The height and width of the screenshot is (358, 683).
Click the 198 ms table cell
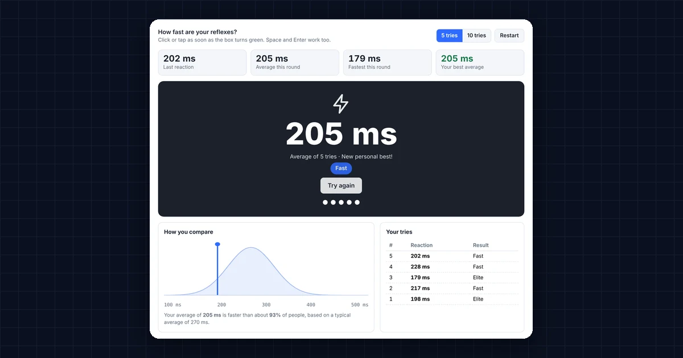click(x=420, y=299)
